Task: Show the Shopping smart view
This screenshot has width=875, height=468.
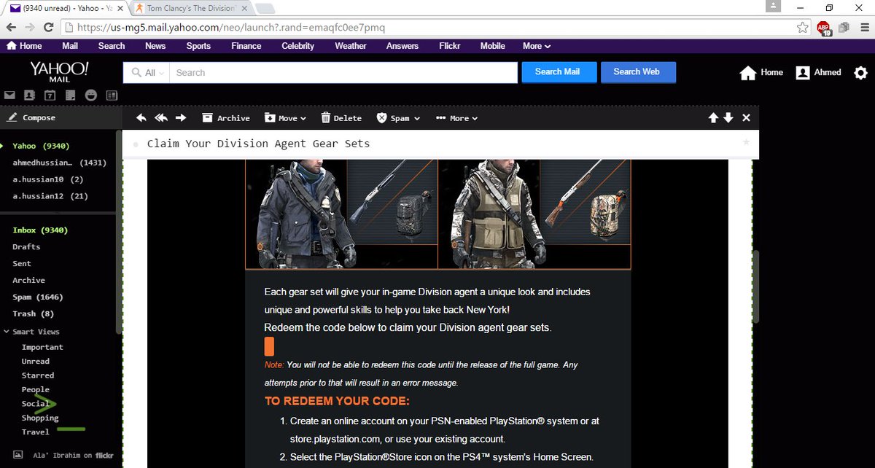Action: [40, 418]
